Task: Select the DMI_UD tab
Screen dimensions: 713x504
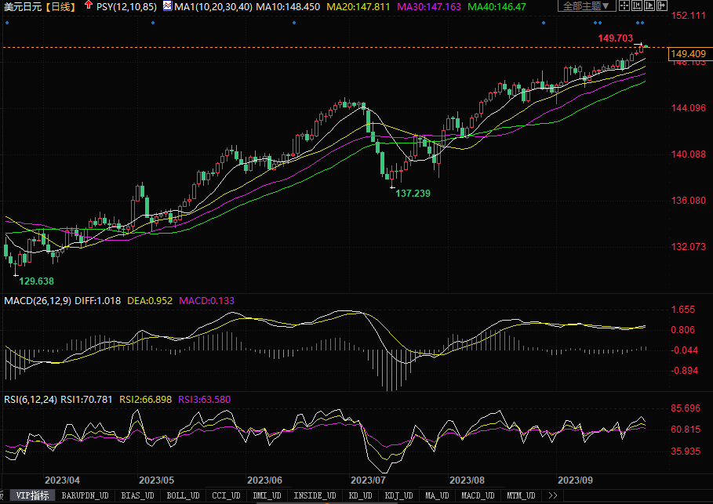Action: pyautogui.click(x=267, y=495)
